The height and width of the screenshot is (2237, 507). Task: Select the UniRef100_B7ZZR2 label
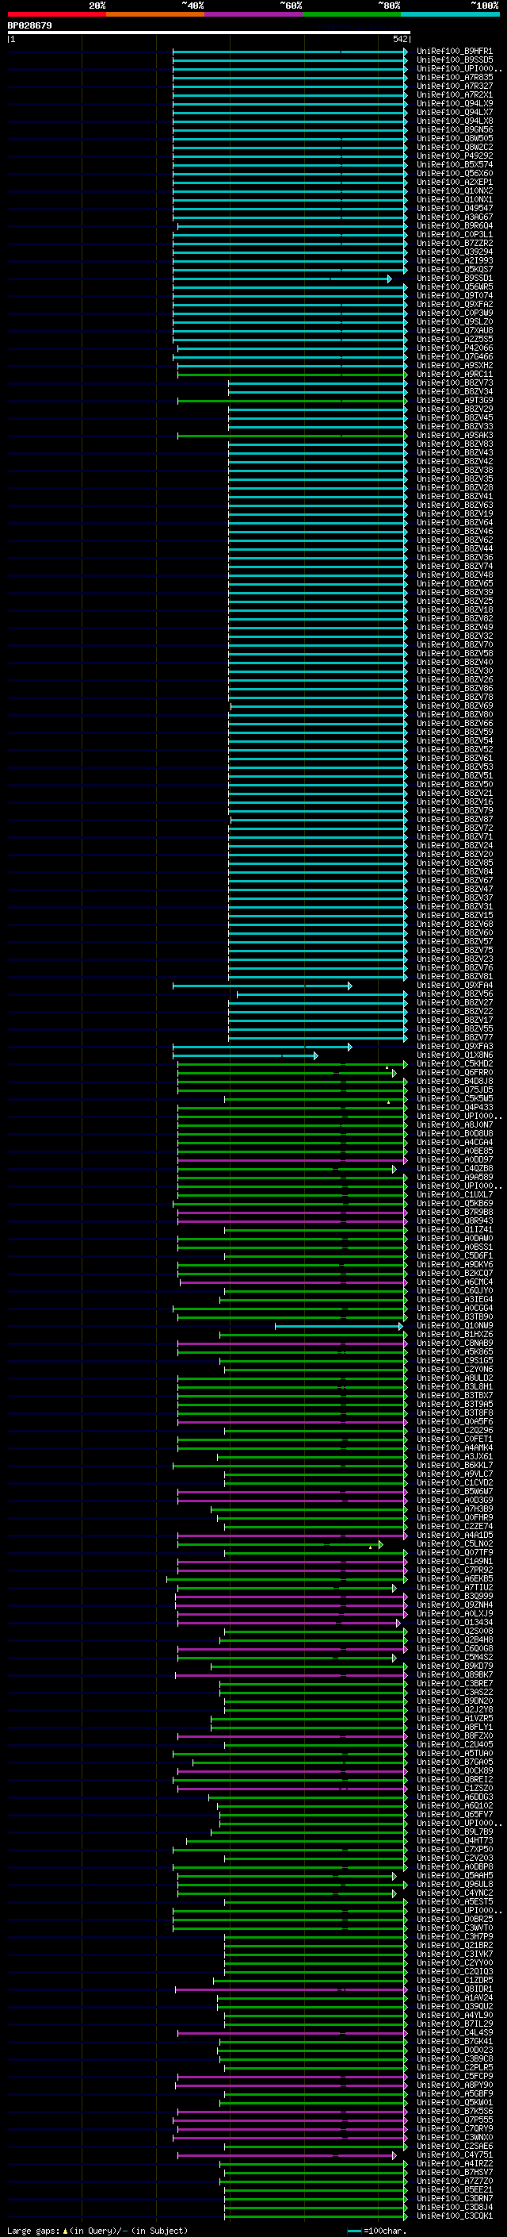click(x=454, y=243)
